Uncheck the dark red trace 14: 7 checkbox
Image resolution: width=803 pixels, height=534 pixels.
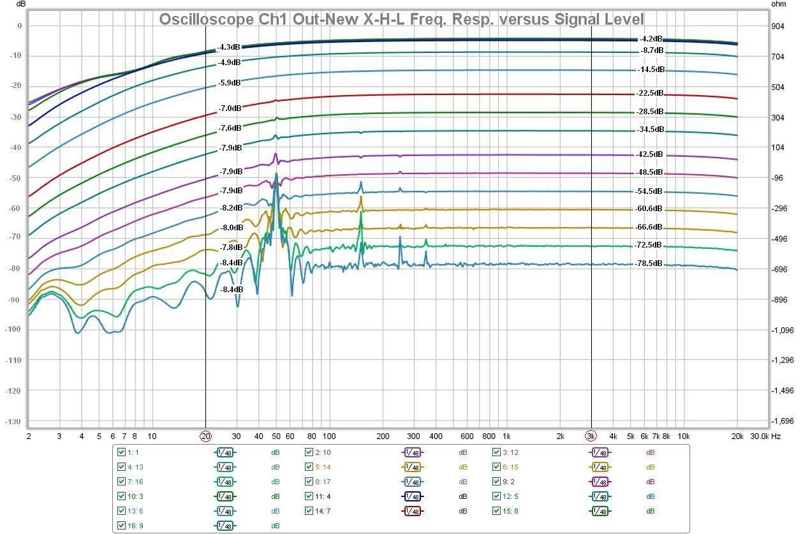tap(309, 511)
